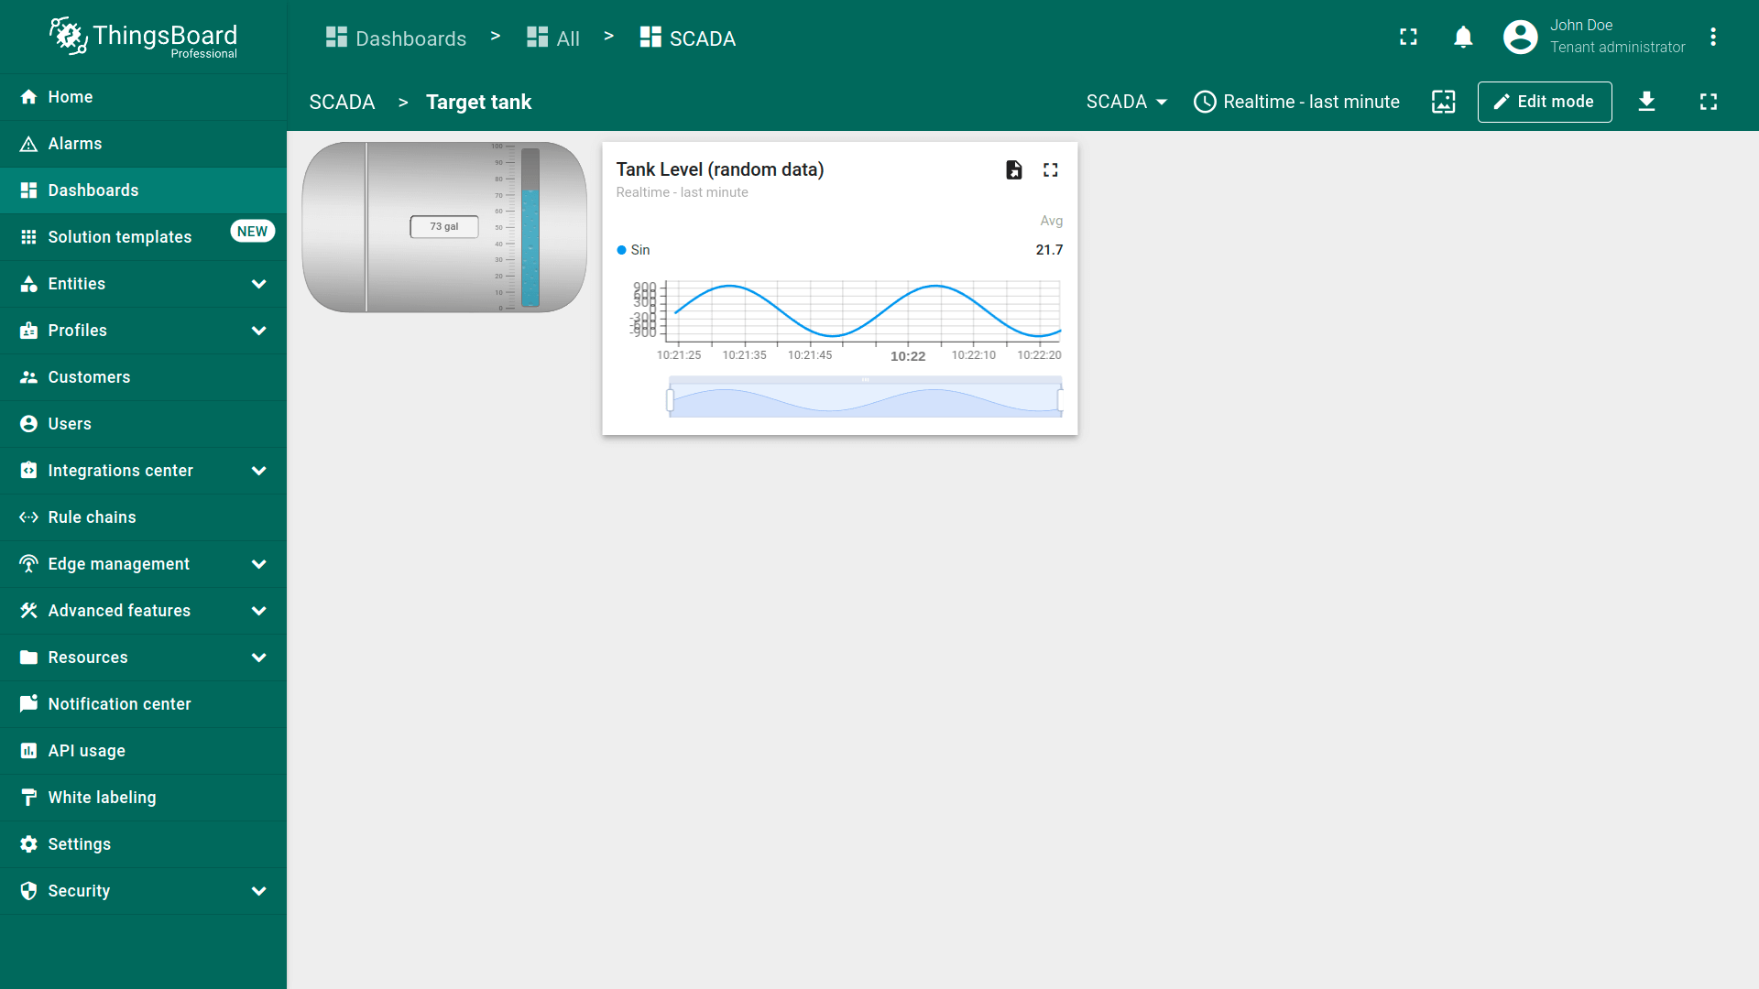
Task: Click the download dashboard icon
Action: click(x=1646, y=102)
